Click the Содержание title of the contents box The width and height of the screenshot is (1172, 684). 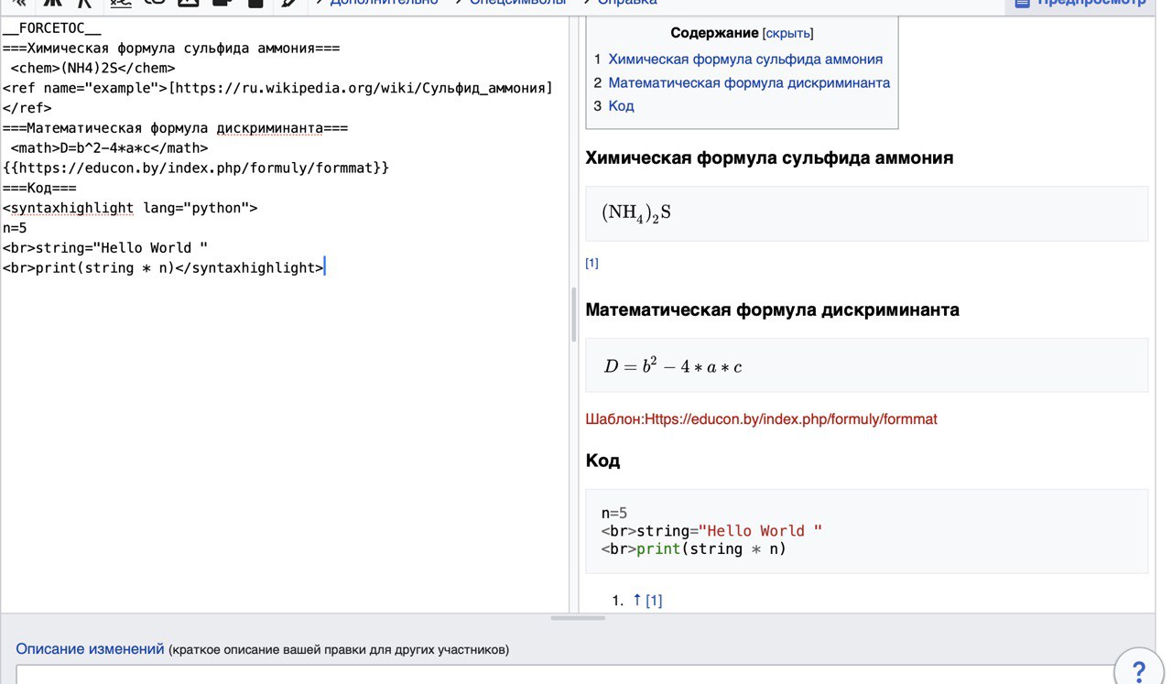[714, 33]
